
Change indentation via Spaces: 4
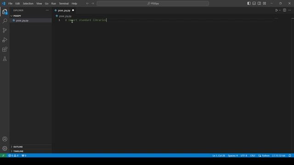coord(233,155)
